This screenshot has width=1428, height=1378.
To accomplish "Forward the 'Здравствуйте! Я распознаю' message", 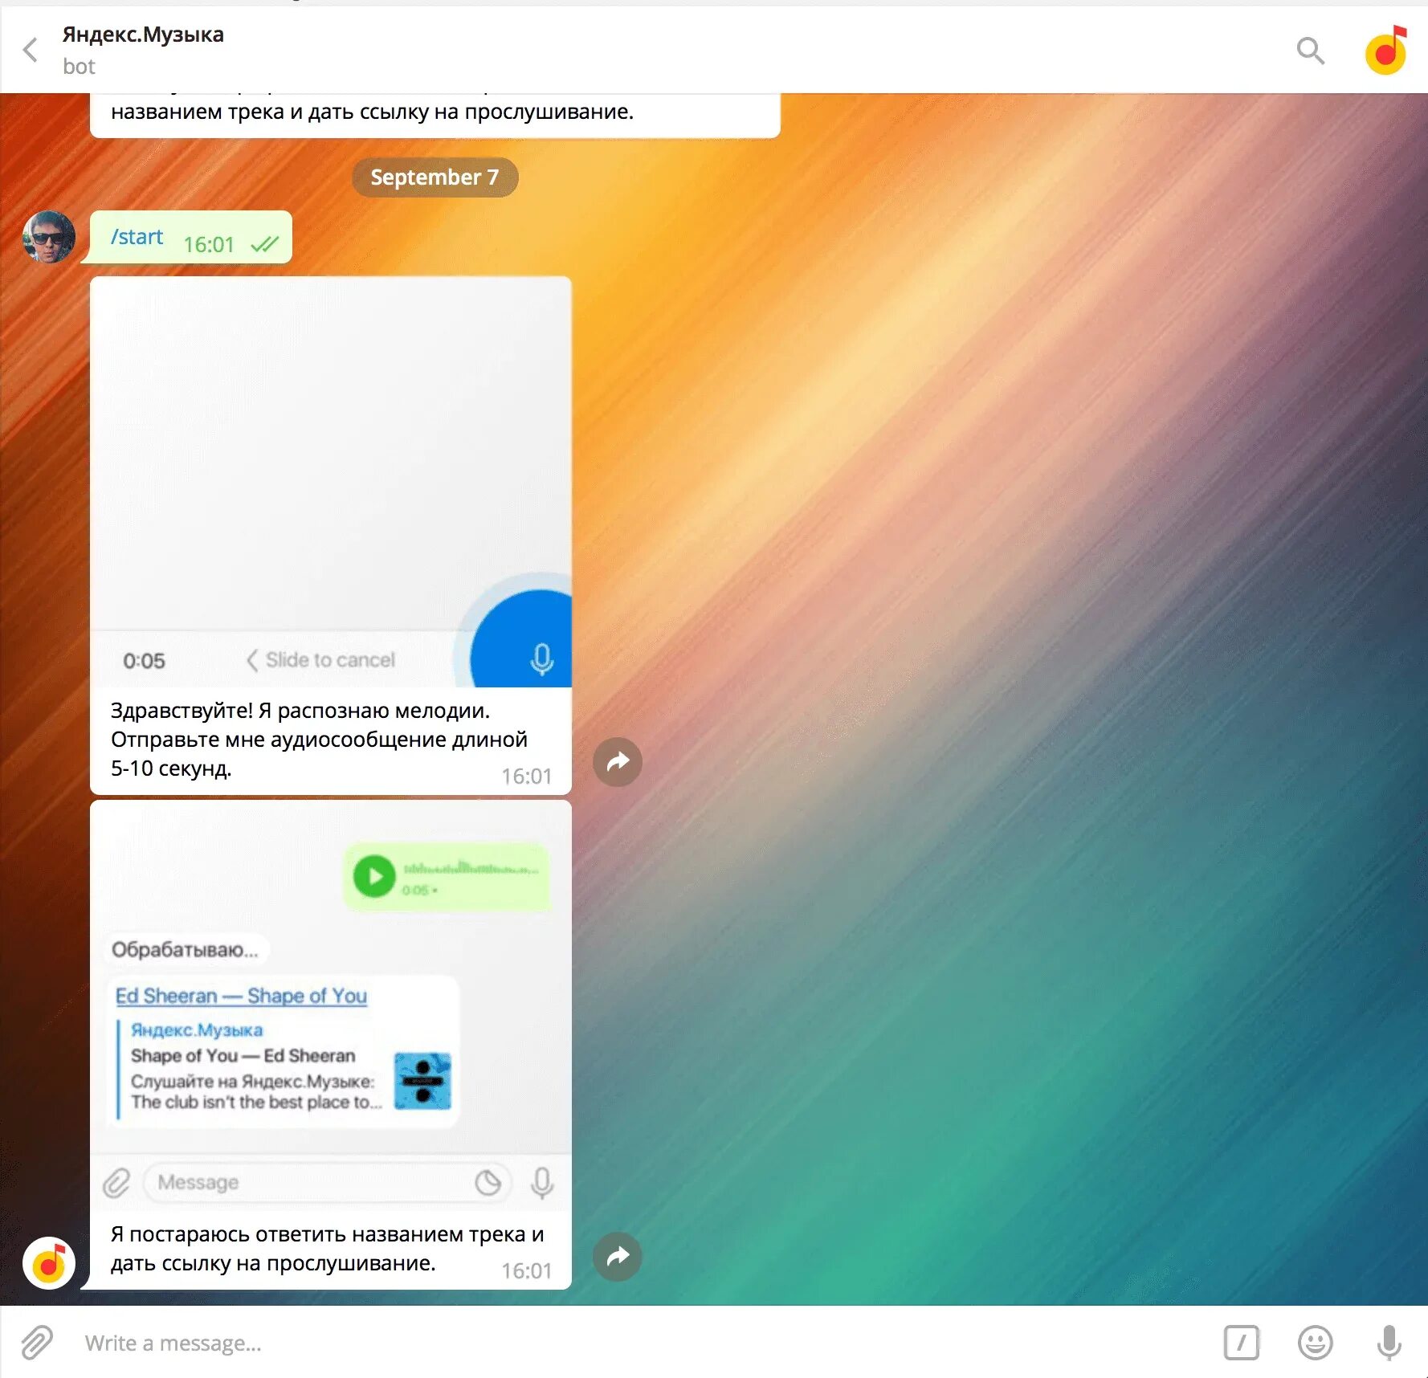I will [618, 761].
